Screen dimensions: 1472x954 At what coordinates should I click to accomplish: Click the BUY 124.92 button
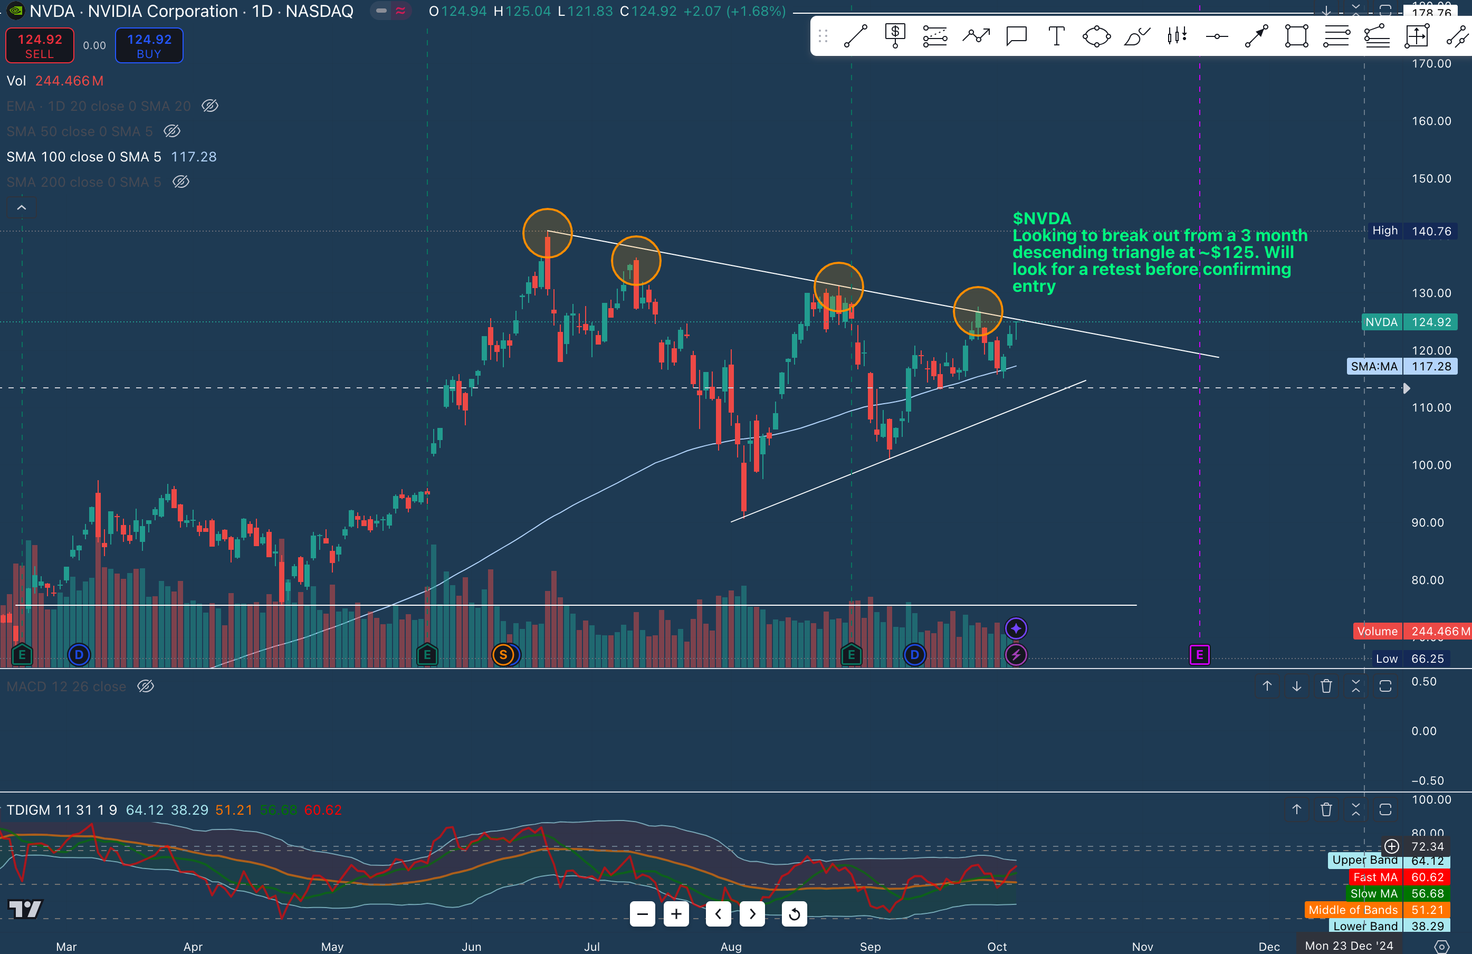149,46
